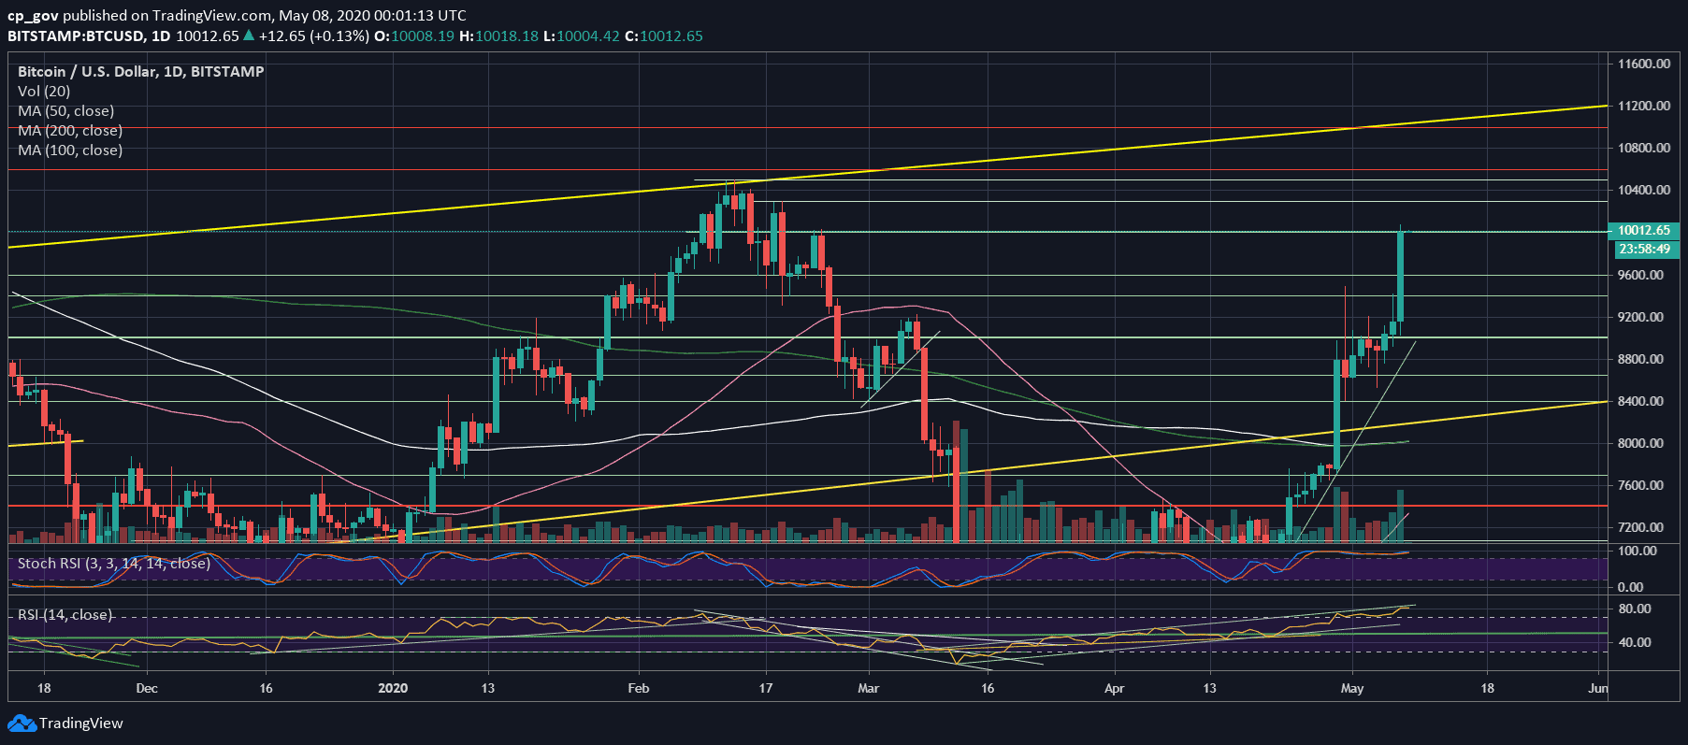Select the 'Bitcoin / U.S. Dollar, 1D, BITSTAMP' legend title

[140, 71]
